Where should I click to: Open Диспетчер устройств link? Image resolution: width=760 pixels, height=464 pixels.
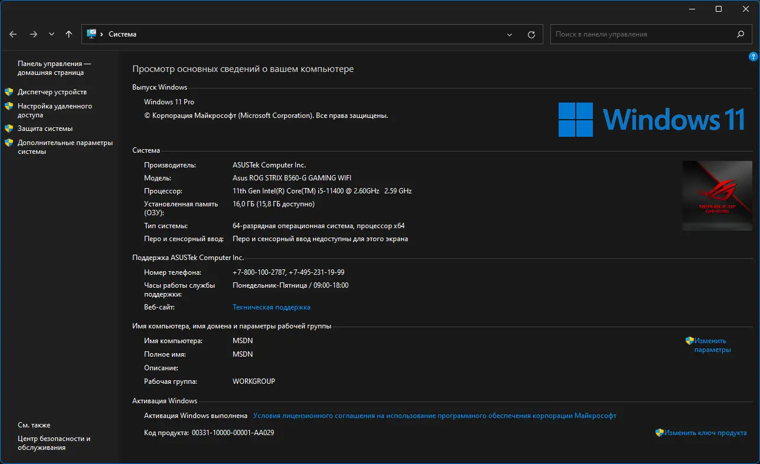click(52, 92)
